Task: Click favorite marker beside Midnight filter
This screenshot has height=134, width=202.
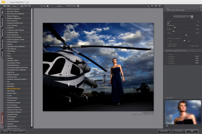Action: coord(6,86)
